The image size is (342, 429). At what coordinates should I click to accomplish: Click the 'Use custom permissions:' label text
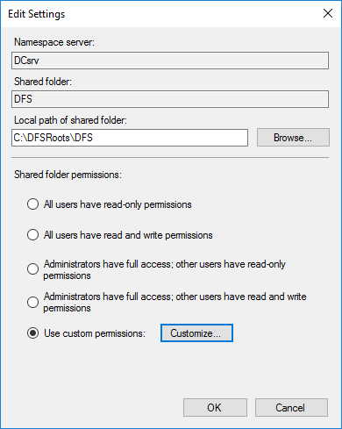(x=95, y=333)
